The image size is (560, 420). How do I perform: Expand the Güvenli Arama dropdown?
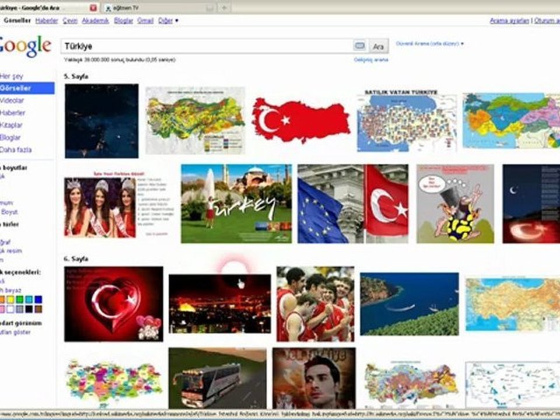(430, 44)
